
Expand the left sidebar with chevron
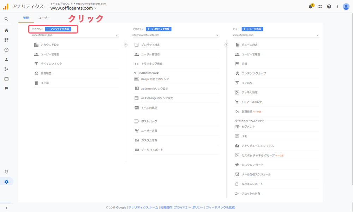tap(6, 208)
